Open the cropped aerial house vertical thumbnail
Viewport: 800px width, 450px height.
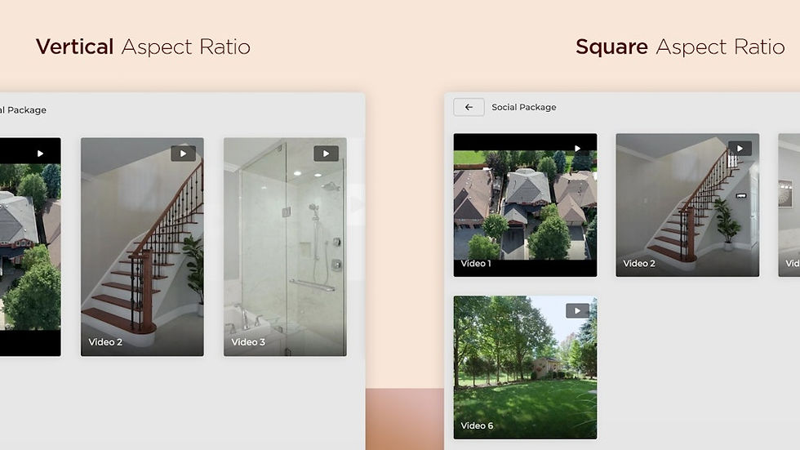click(x=30, y=247)
